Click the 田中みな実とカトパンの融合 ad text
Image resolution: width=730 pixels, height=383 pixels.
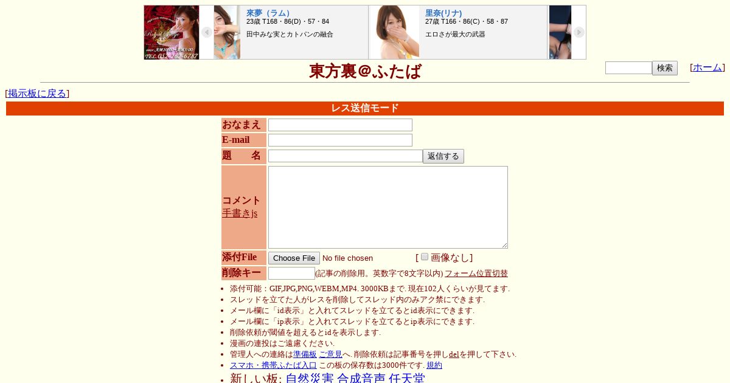pyautogui.click(x=290, y=35)
